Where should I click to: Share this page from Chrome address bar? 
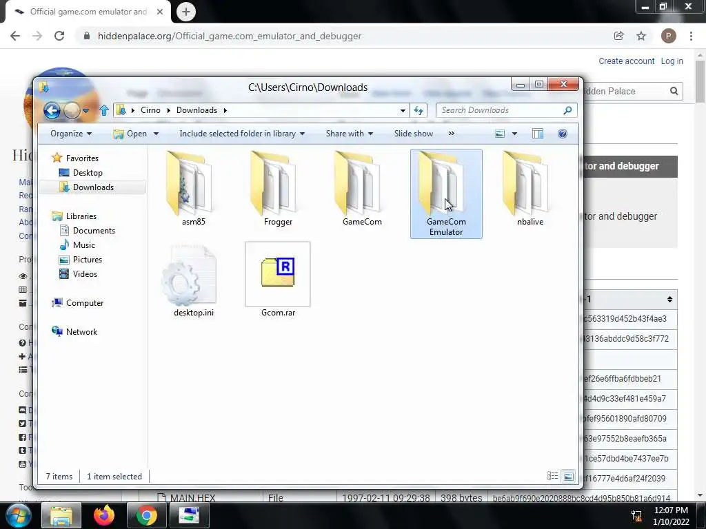618,36
